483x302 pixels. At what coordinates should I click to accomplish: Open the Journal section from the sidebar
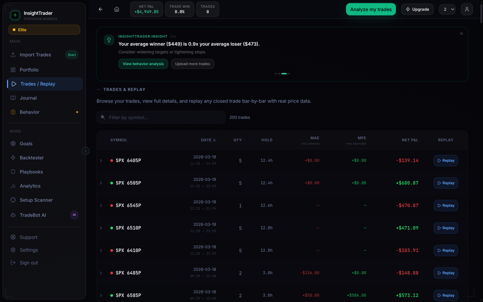pyautogui.click(x=29, y=98)
